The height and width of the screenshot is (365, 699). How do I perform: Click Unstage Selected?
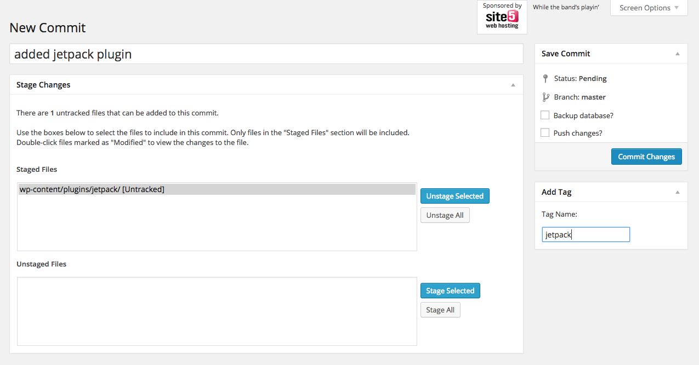(x=454, y=195)
